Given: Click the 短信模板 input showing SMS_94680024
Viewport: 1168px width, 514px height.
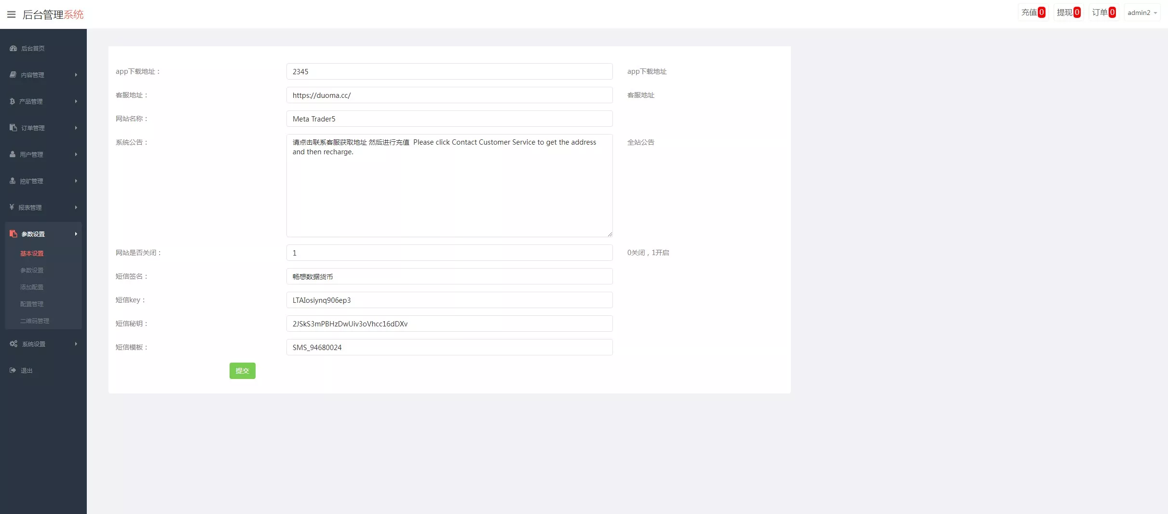Looking at the screenshot, I should [x=449, y=347].
